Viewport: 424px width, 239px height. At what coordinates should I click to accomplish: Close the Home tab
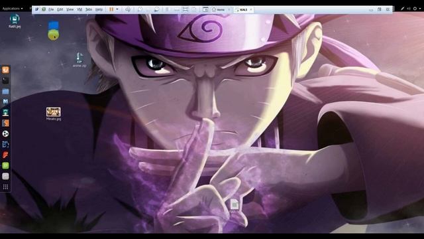(229, 9)
